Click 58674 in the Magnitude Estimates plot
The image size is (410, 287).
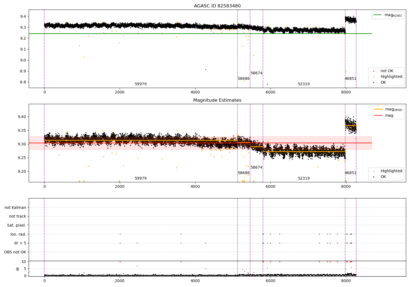pos(256,168)
